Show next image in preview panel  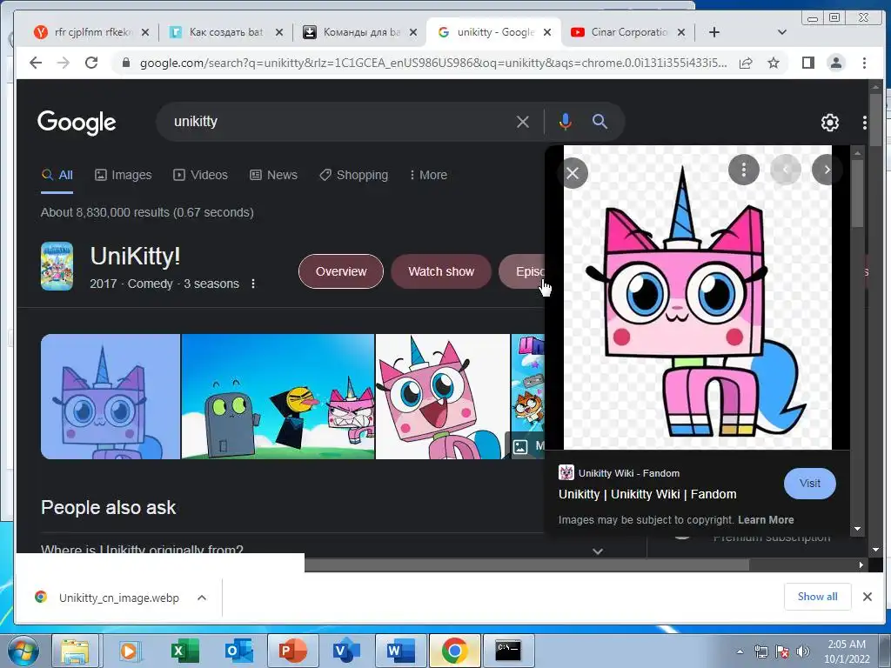click(827, 170)
